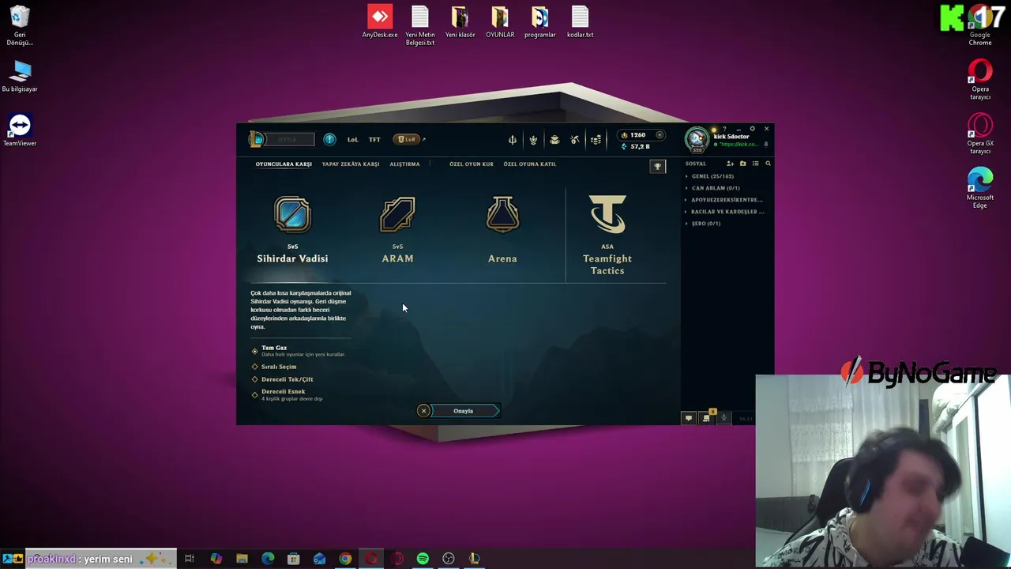The image size is (1011, 569).
Task: Open client settings gear icon
Action: click(752, 129)
